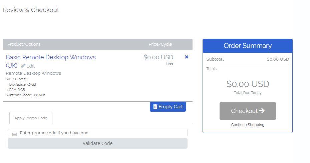310x163 pixels.
Task: Open the Basic Remote Desktop Windows product link
Action: coord(51,57)
